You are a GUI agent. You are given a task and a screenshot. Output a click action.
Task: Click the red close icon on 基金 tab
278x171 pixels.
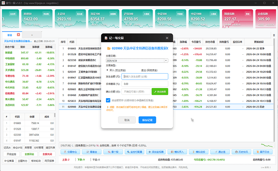tap(19, 35)
